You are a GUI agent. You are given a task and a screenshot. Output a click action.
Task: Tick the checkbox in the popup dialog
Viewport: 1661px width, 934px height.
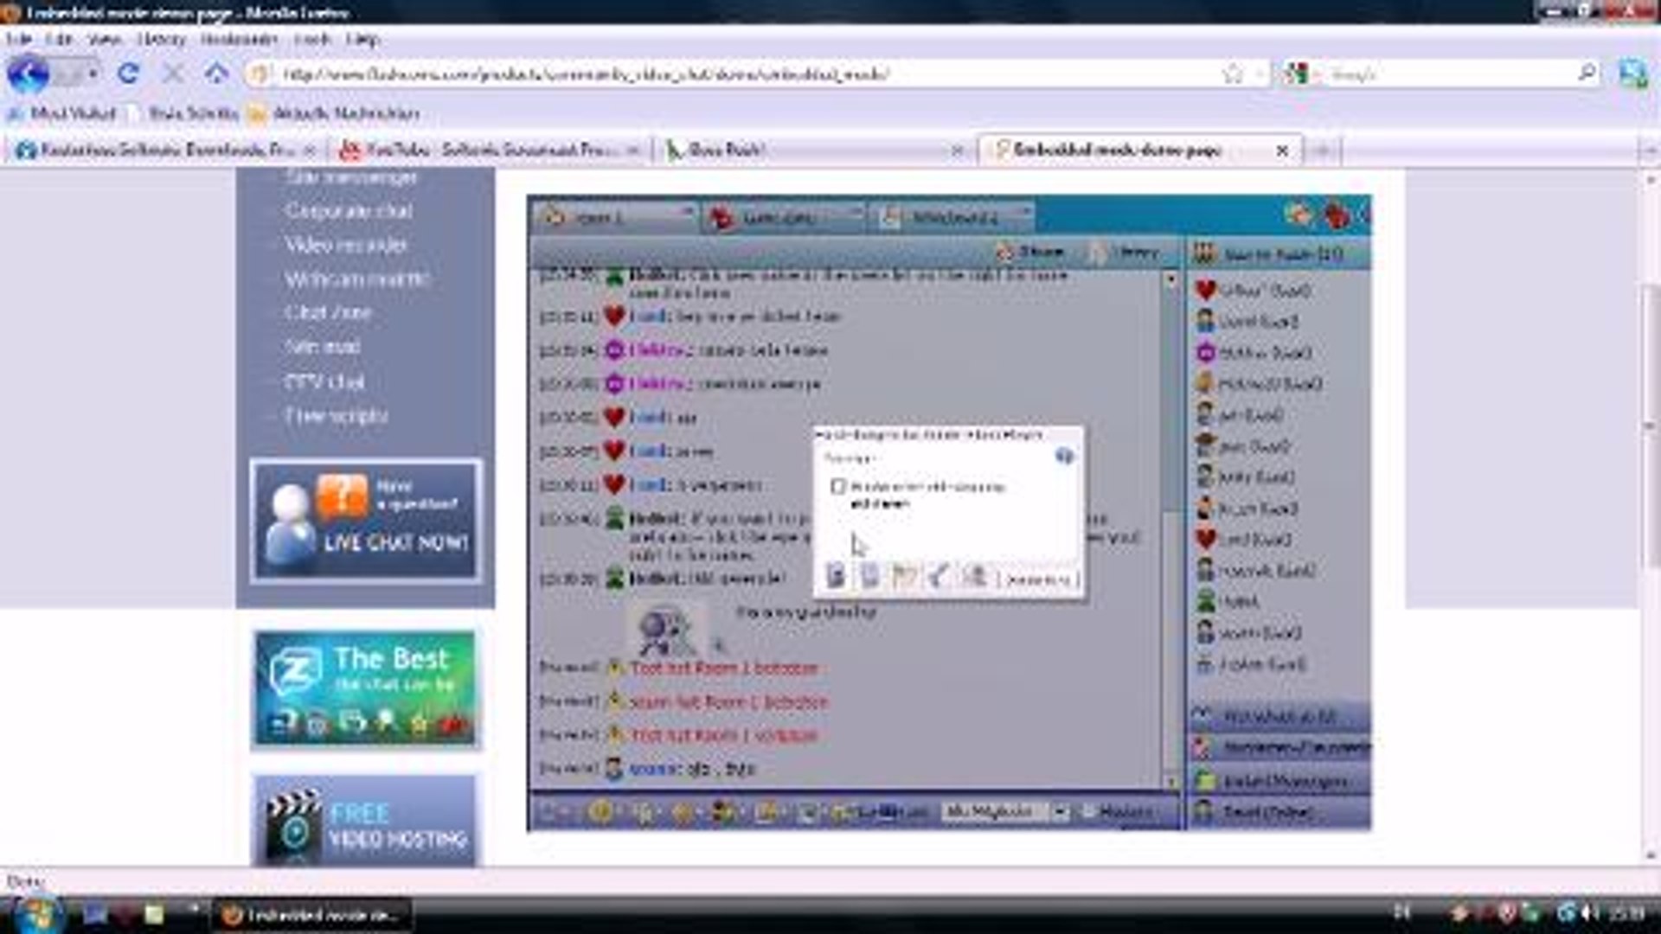click(x=837, y=486)
